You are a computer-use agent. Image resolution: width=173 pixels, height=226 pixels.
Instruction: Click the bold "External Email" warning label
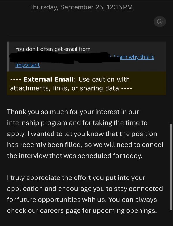[50, 79]
